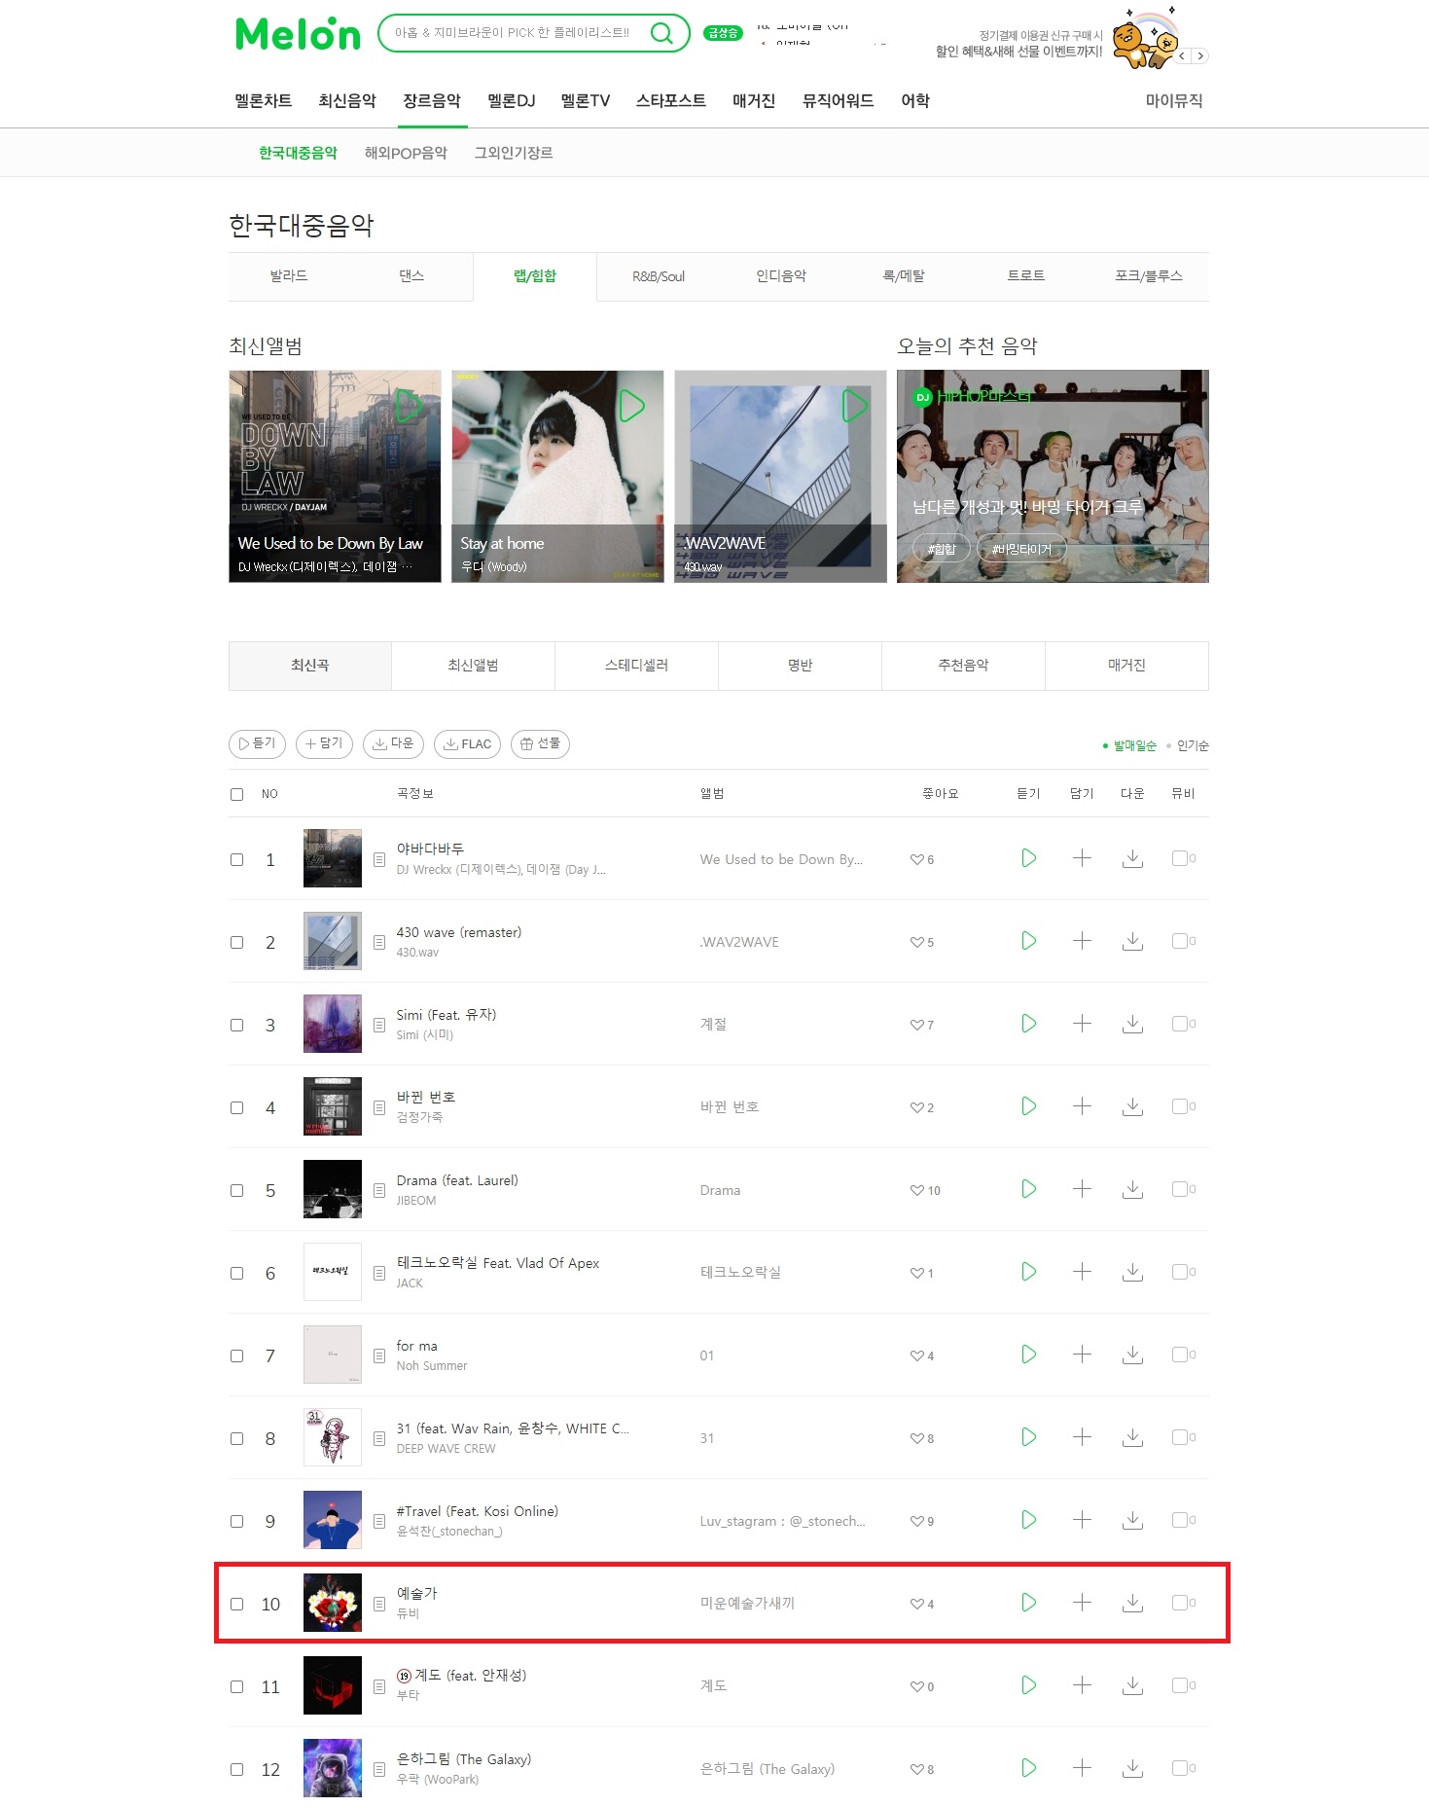Check the select-all checkbox beside NO
Screen dimensions: 1429x1807
236,794
